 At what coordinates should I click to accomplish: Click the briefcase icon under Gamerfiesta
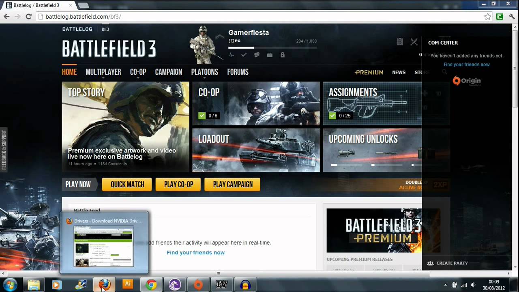pyautogui.click(x=270, y=55)
